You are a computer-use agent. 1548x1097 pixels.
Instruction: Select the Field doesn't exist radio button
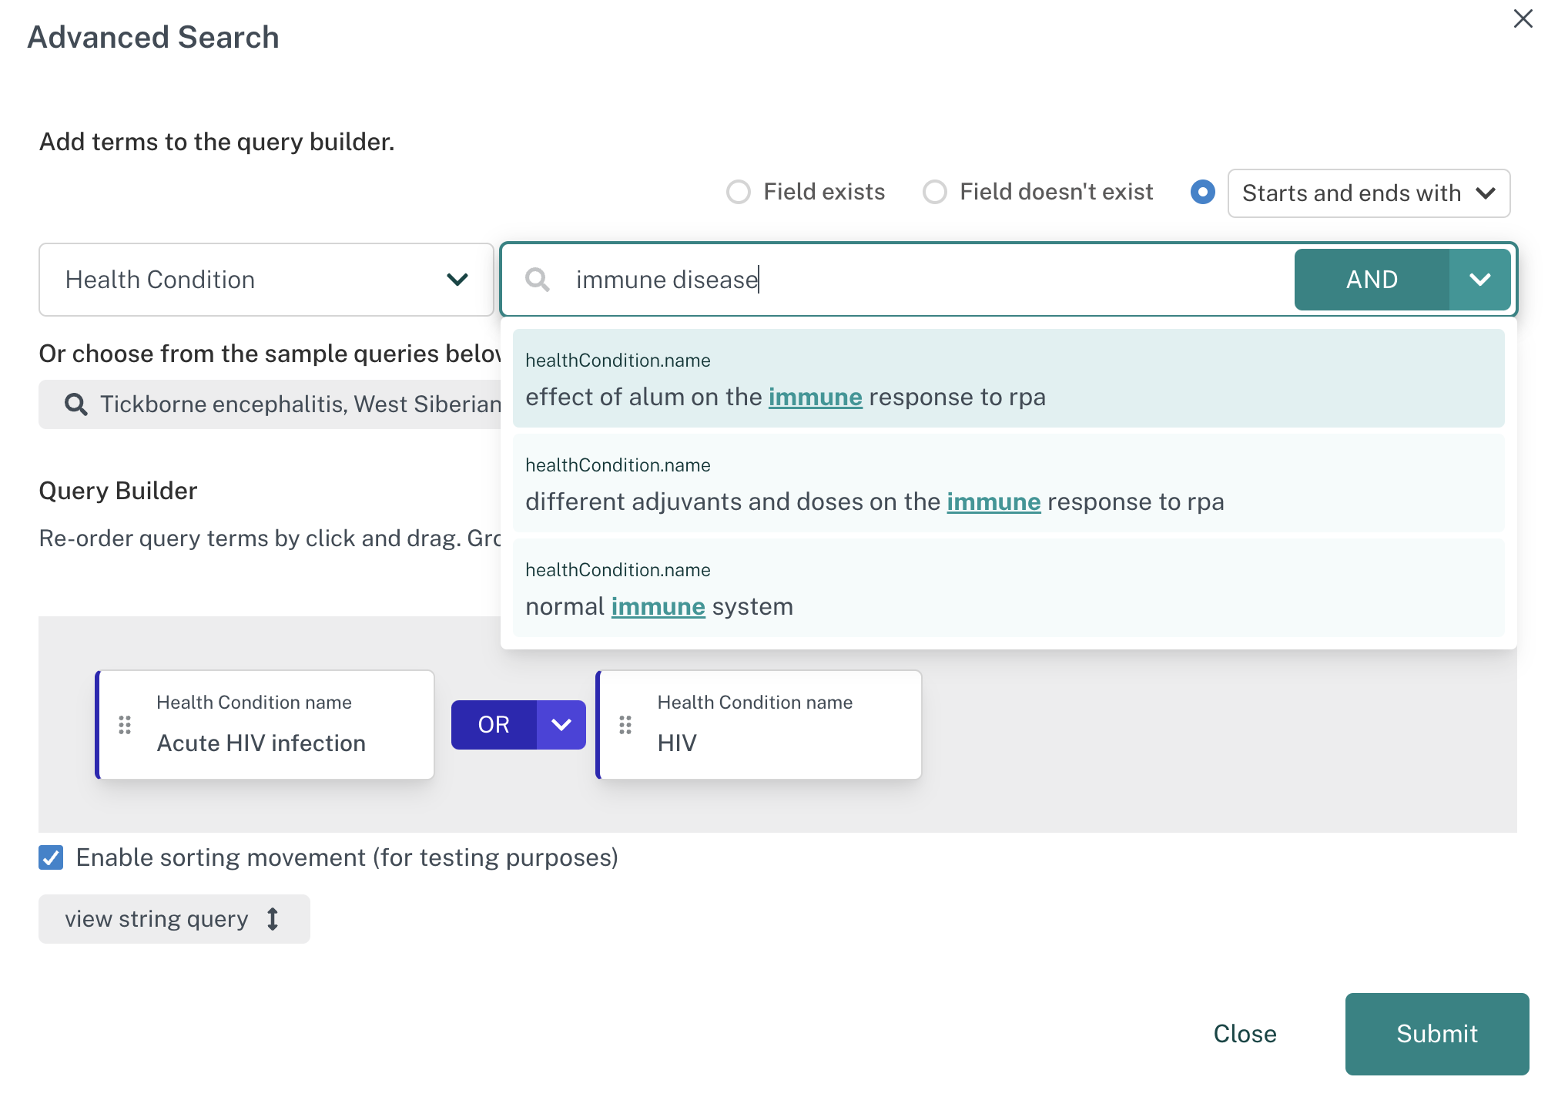pos(935,192)
